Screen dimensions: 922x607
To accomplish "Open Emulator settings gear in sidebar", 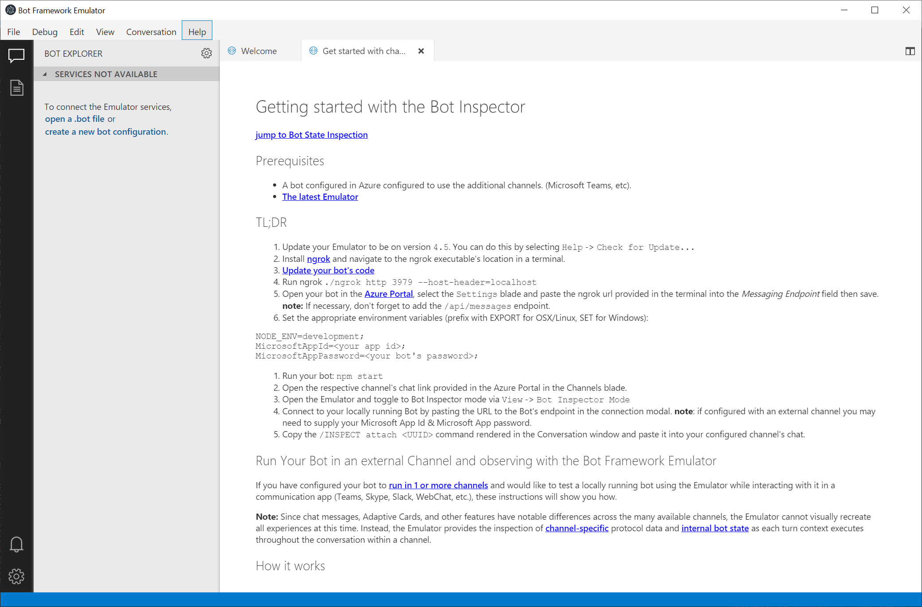I will coord(16,576).
